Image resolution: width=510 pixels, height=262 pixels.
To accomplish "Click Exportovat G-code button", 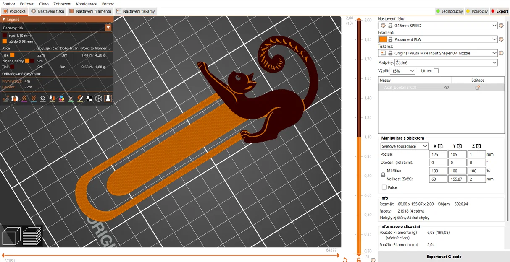I will [x=444, y=257].
